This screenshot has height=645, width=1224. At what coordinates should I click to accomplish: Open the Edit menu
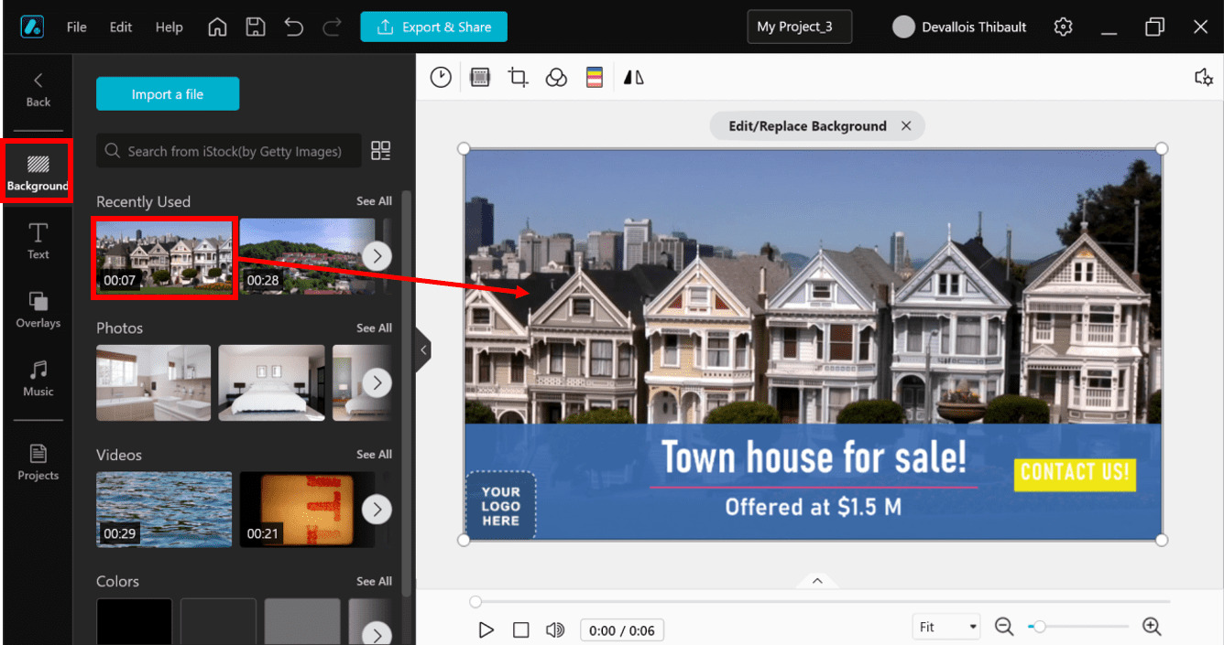pos(120,27)
